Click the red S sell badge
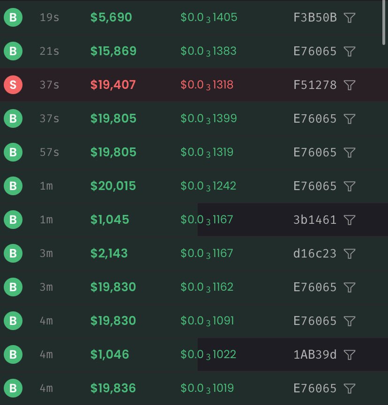Screen dimensions: 388x405 pos(13,85)
